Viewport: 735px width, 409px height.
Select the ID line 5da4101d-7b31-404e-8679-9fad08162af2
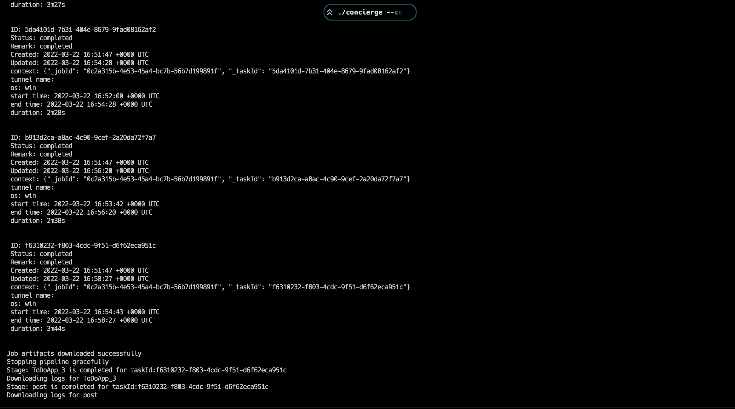pos(83,30)
